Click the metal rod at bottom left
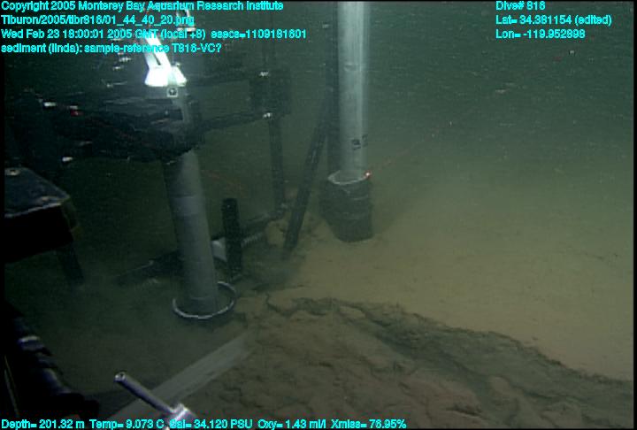The image size is (637, 430). coord(152,396)
